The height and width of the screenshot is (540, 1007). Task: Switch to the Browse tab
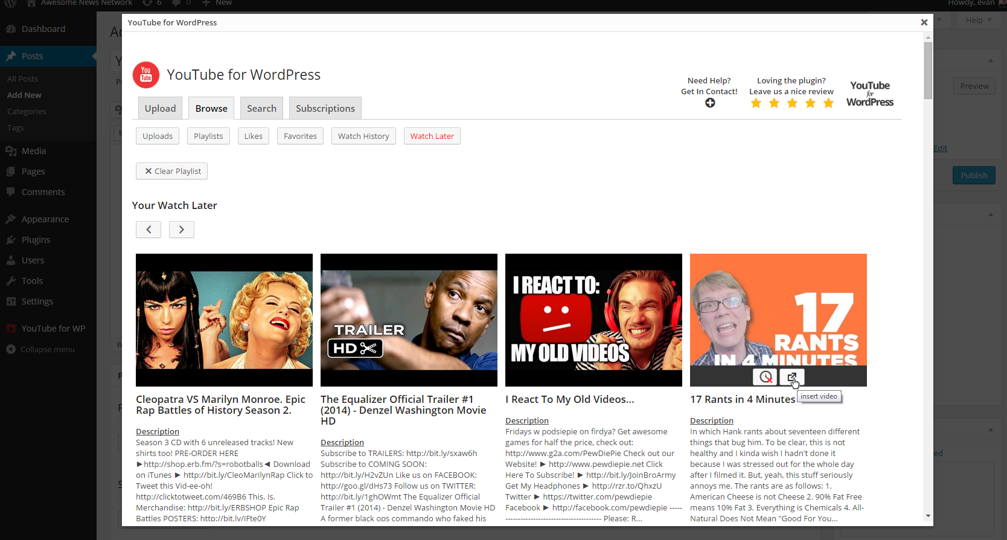pyautogui.click(x=211, y=108)
